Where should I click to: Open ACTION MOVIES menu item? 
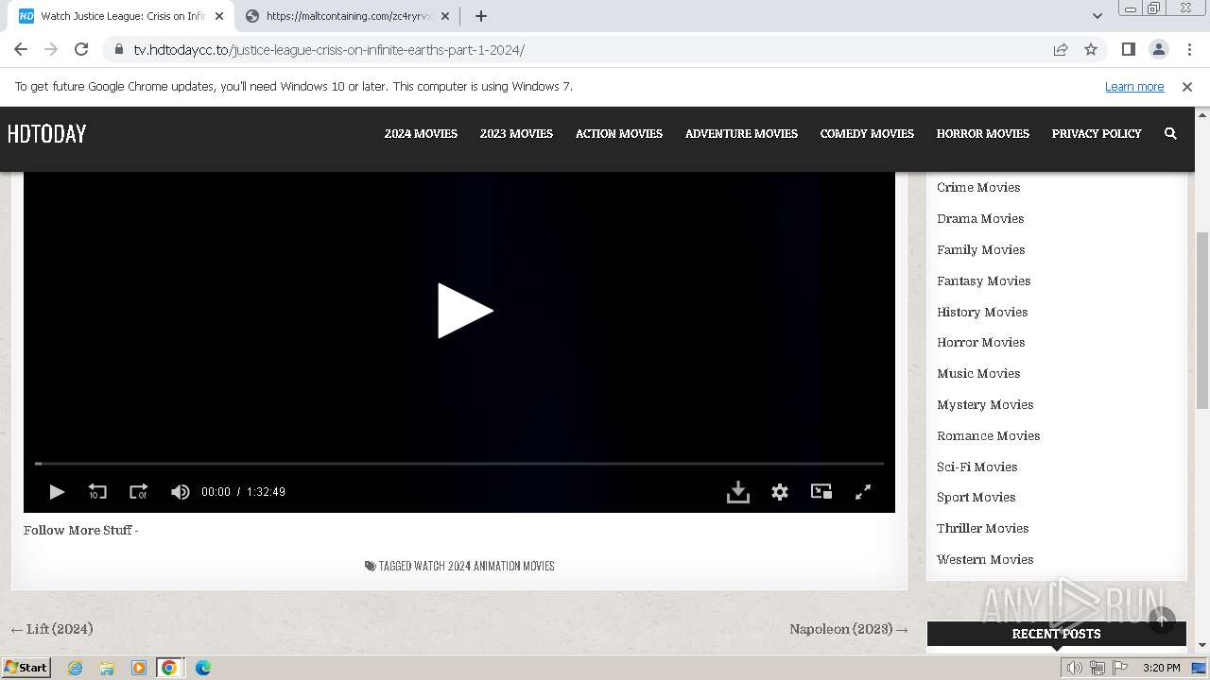coord(619,133)
